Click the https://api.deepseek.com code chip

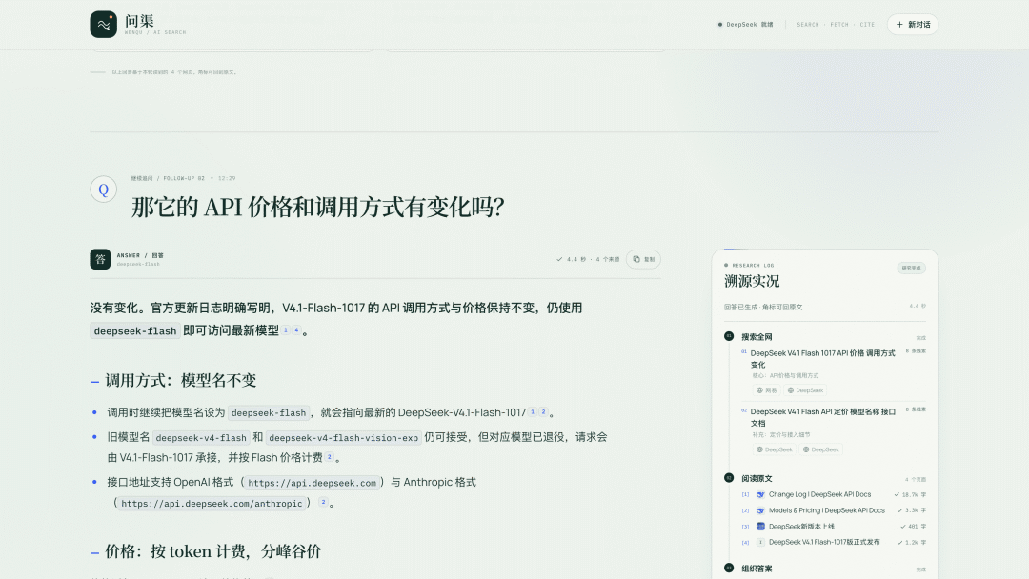click(x=312, y=483)
